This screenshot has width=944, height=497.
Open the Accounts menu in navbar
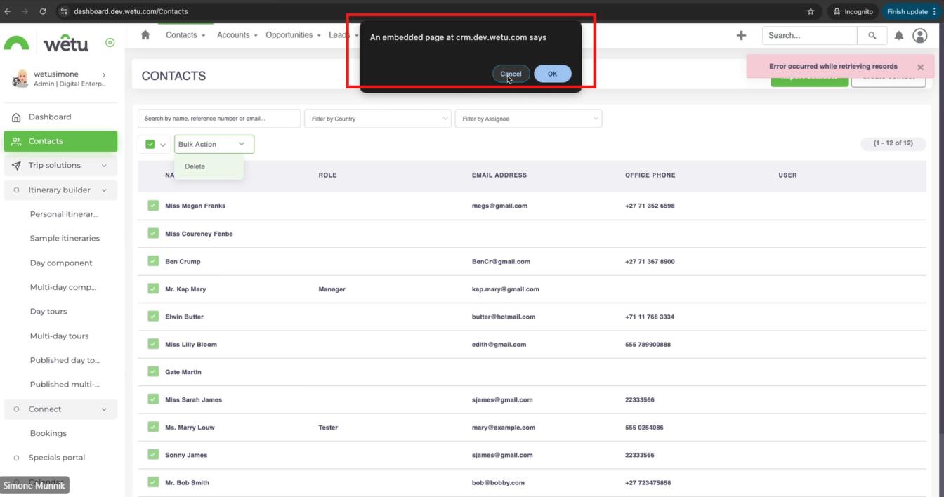click(x=237, y=35)
